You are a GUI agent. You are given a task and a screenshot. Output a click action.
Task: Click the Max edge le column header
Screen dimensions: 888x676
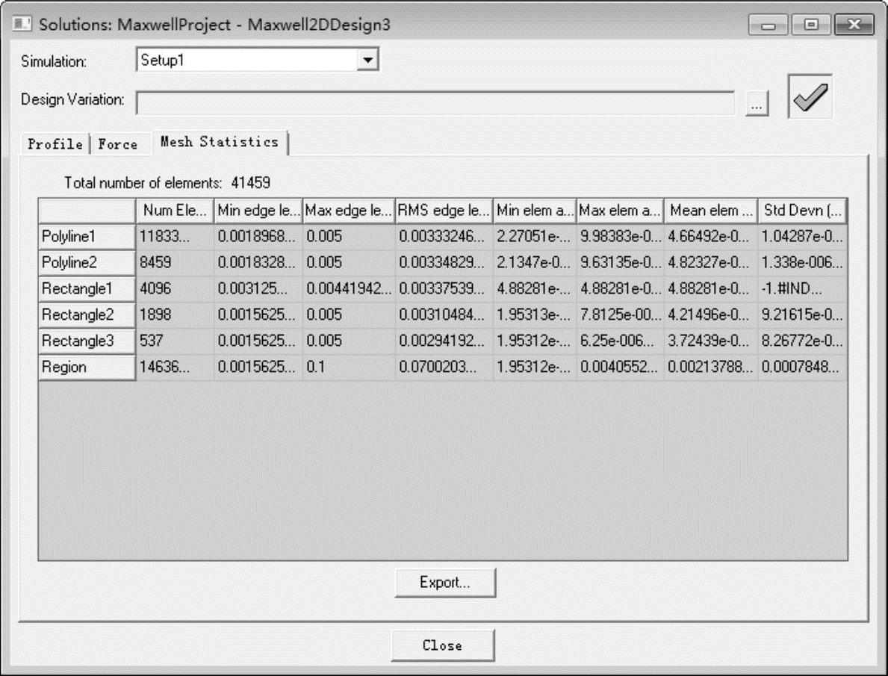coord(348,211)
